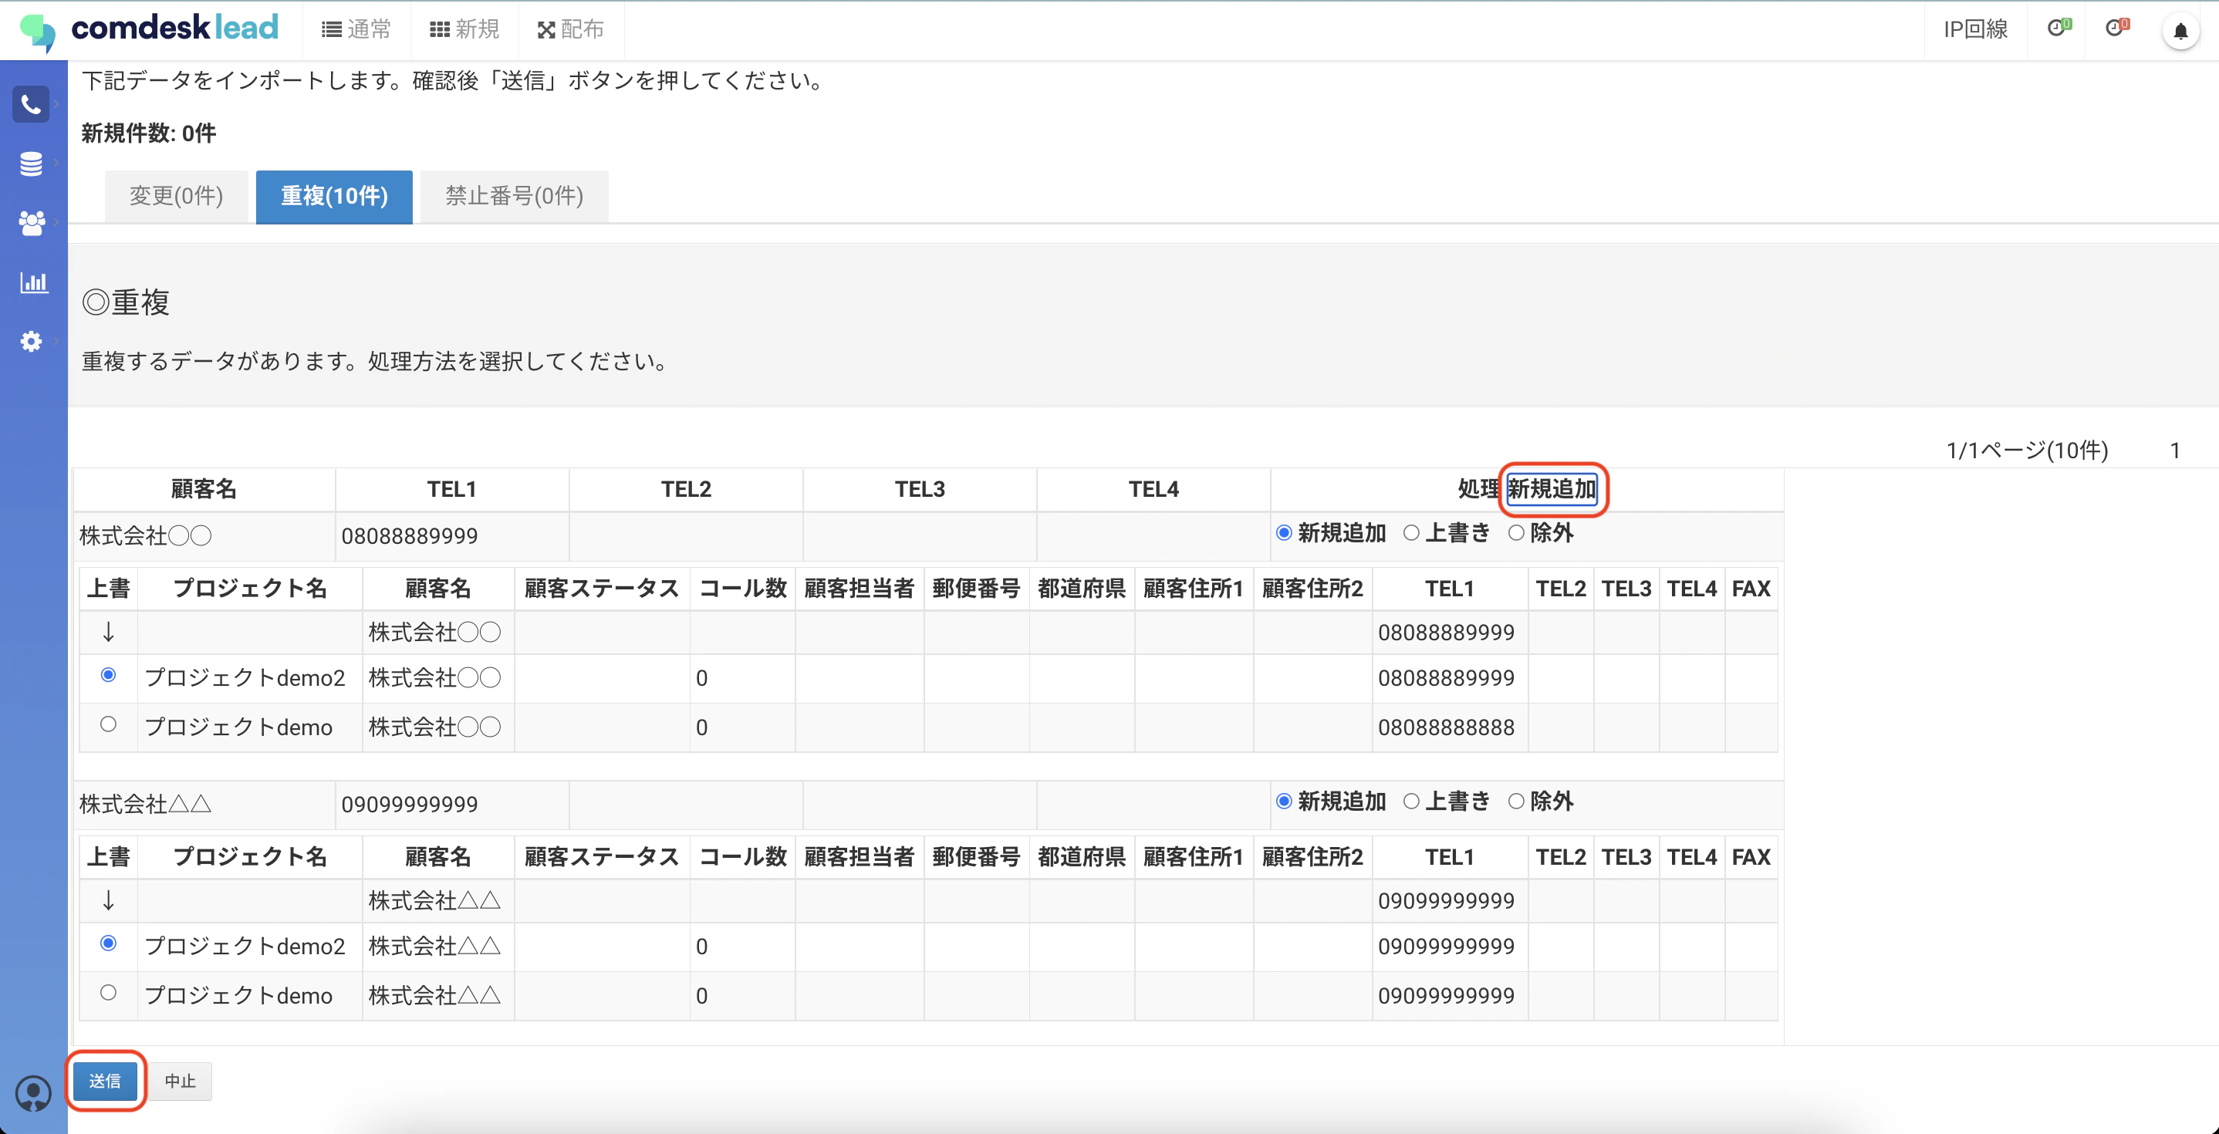Switch to 通常 view

point(356,29)
